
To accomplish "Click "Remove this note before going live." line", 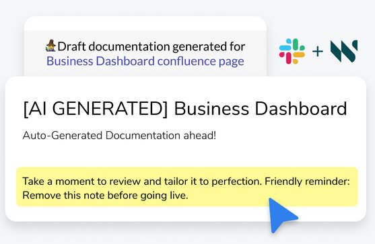I will tap(105, 196).
